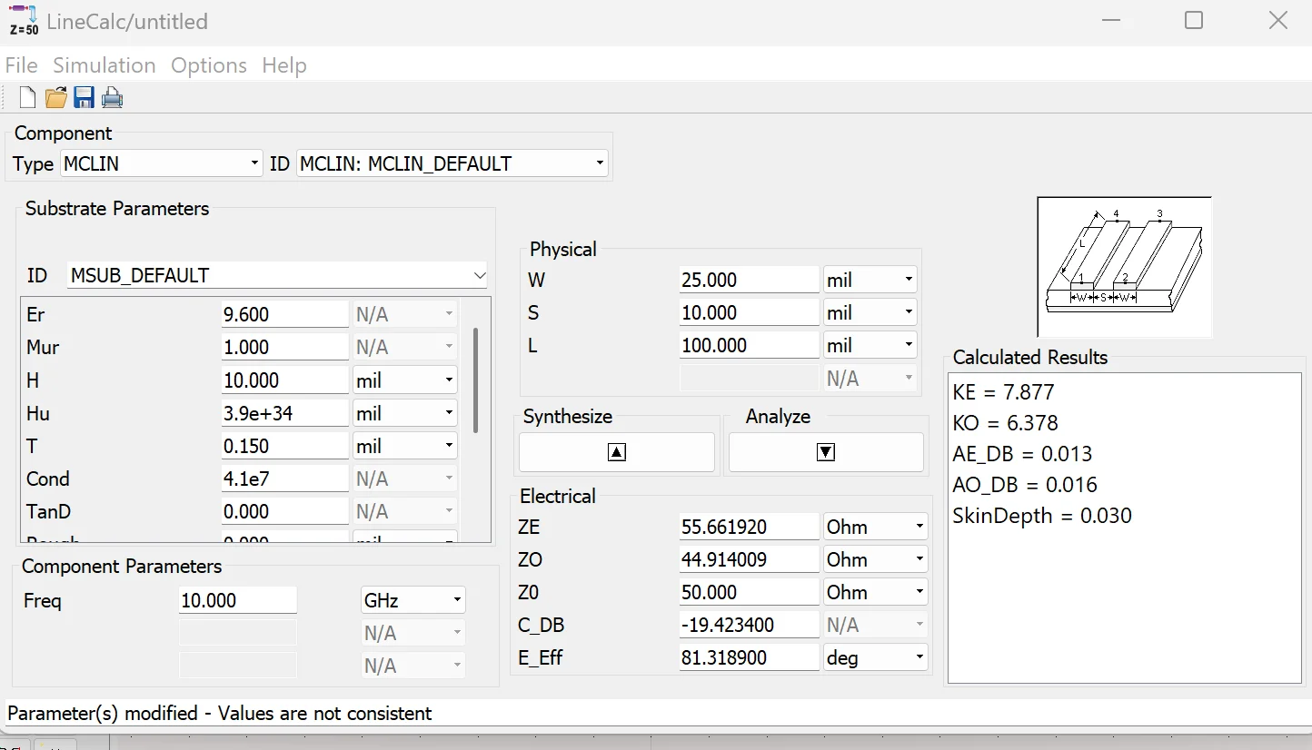Click the Cond value field 4.1e7
This screenshot has width=1312, height=750.
(x=284, y=479)
